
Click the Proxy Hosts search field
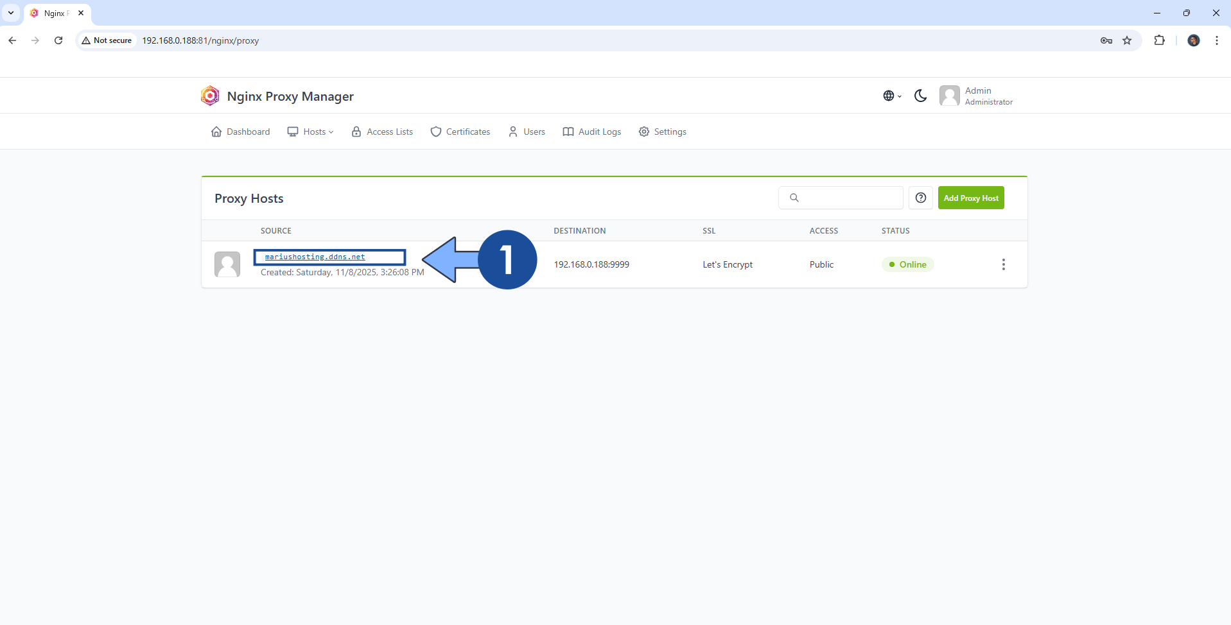point(841,198)
